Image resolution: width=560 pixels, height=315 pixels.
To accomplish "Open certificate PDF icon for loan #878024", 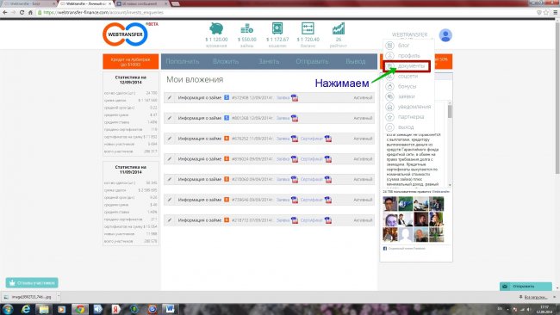I will pyautogui.click(x=328, y=159).
